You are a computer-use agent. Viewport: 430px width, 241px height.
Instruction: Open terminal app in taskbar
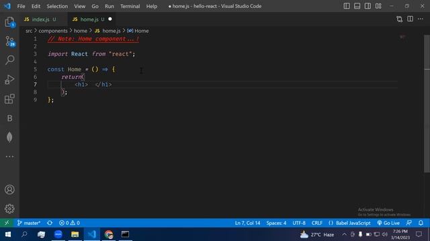point(126,234)
